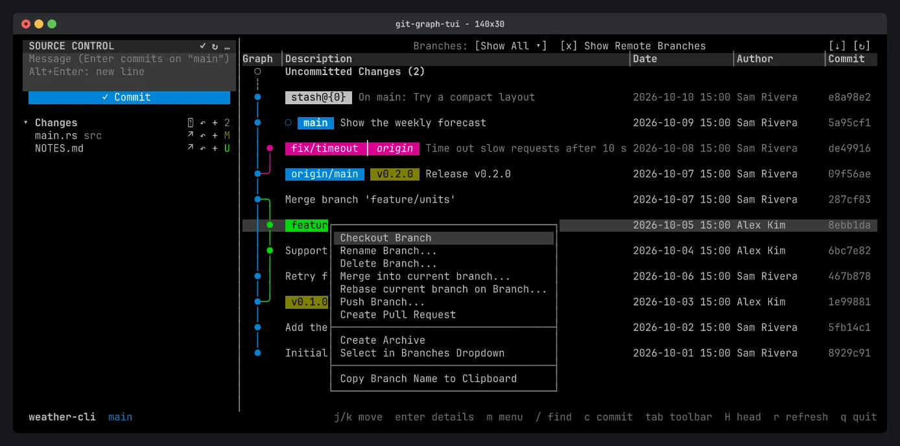Screen dimensions: 900x446
Task: Click the checkmark icon in Source Control header
Action: tap(202, 46)
